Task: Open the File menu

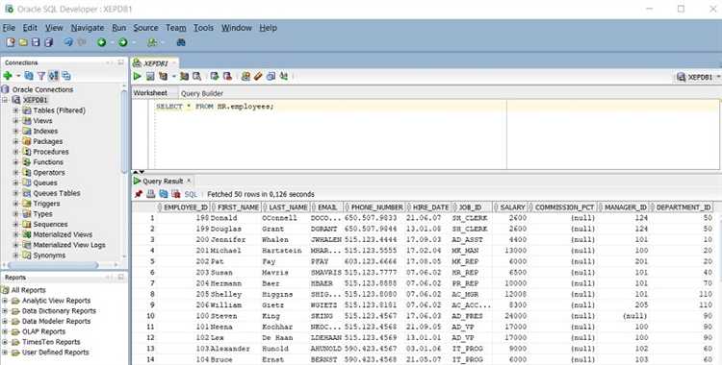Action: coord(9,28)
